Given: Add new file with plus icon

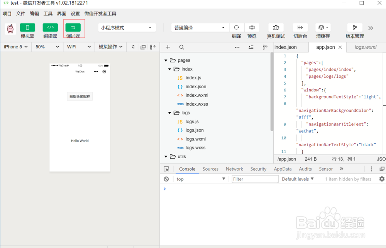Looking at the screenshot, I should coord(168,47).
